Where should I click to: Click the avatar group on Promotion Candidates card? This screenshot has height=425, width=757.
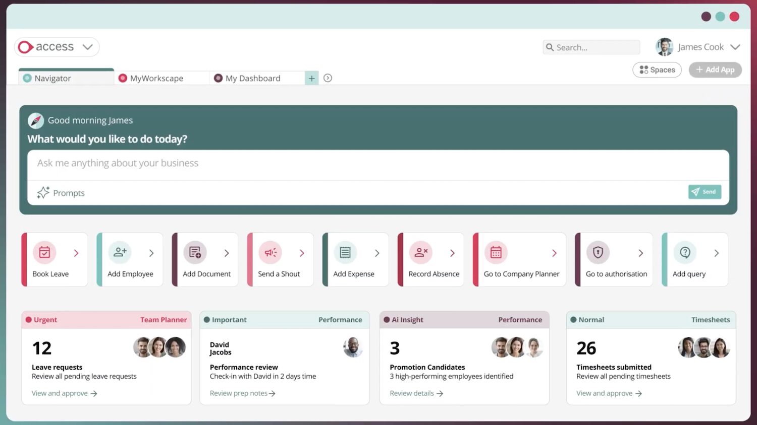point(517,347)
